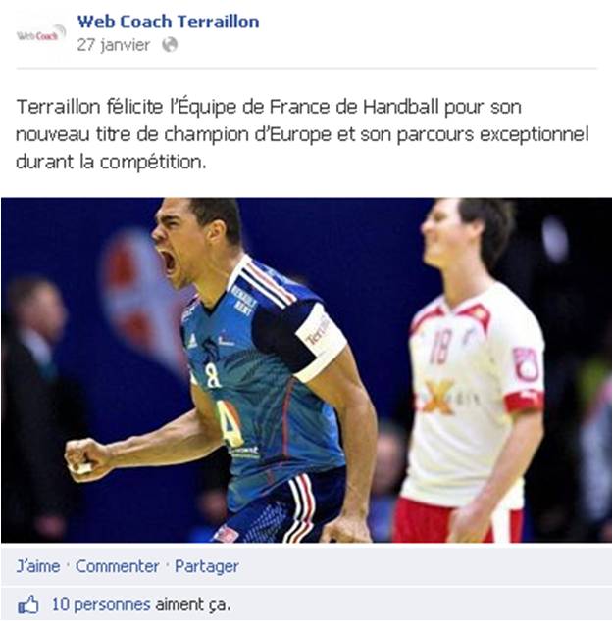Open the Web Coach profile logo avatar
The width and height of the screenshot is (613, 621).
pyautogui.click(x=41, y=33)
